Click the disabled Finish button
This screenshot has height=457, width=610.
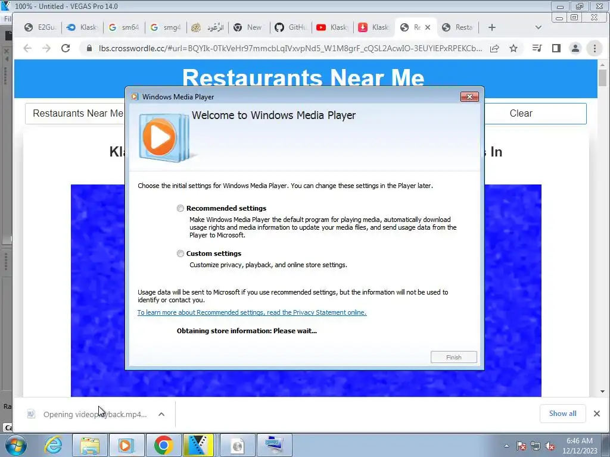point(453,357)
